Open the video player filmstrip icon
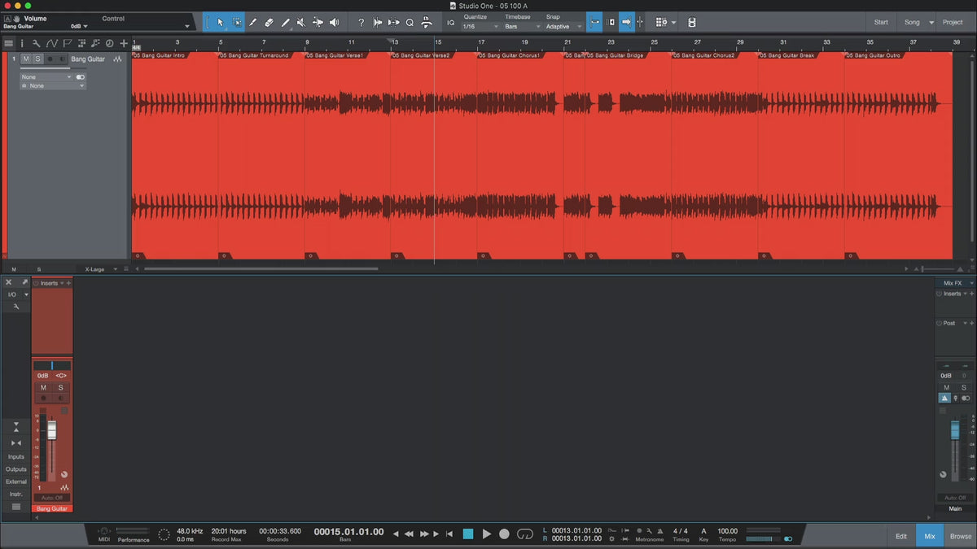This screenshot has height=549, width=977. 691,23
